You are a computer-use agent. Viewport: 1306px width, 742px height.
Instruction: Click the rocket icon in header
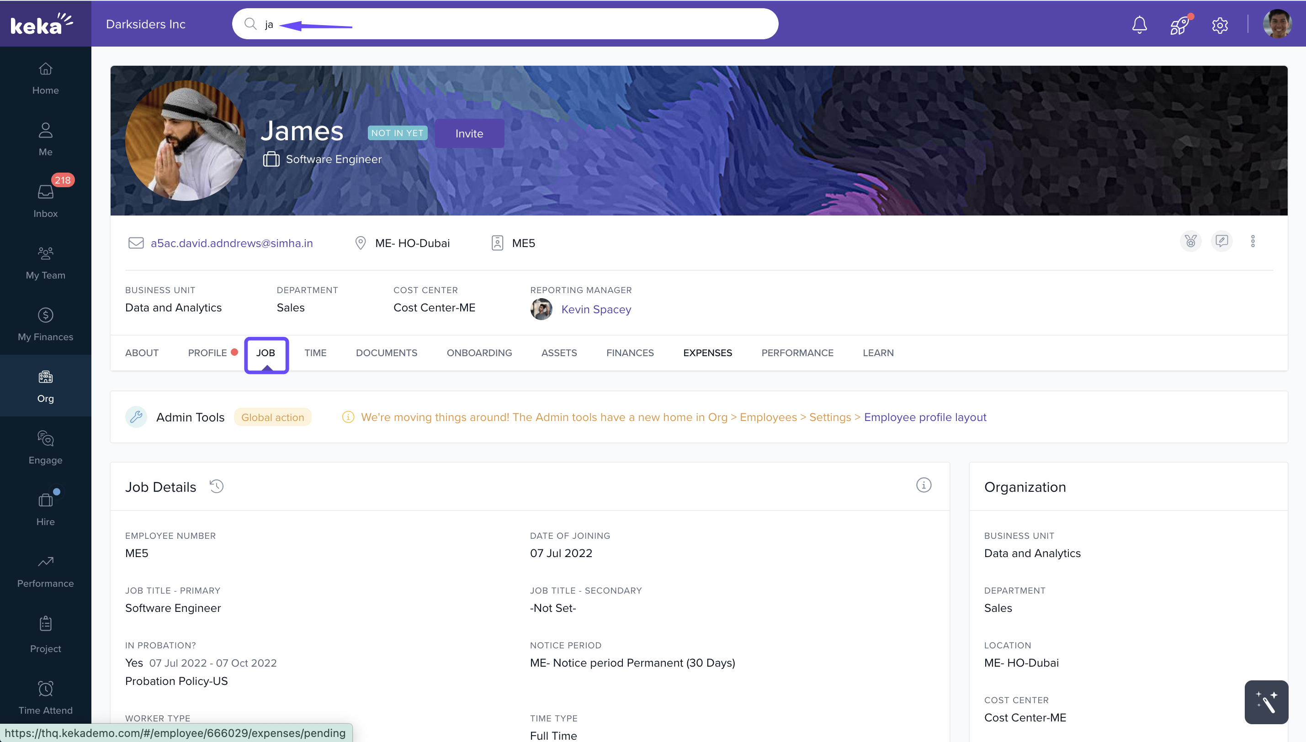(1179, 25)
